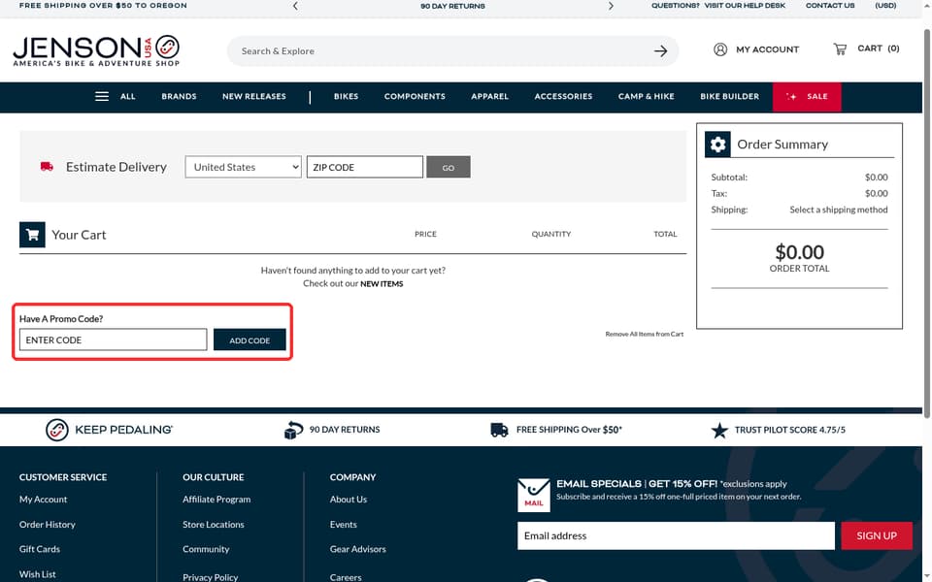Image resolution: width=932 pixels, height=582 pixels.
Task: Open Gift Cards footer link
Action: pos(39,549)
